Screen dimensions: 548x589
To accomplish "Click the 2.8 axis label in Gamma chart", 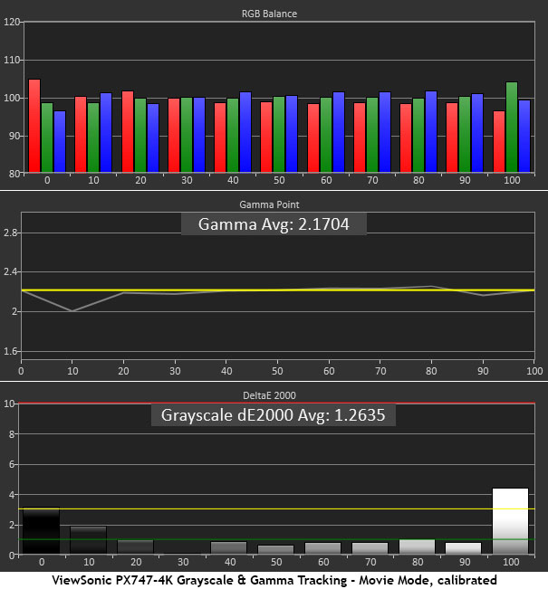I will tap(11, 233).
